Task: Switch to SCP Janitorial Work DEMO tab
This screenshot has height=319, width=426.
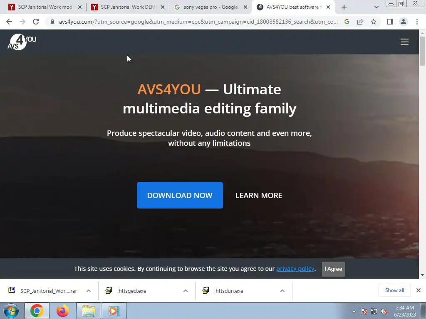Action: click(128, 7)
